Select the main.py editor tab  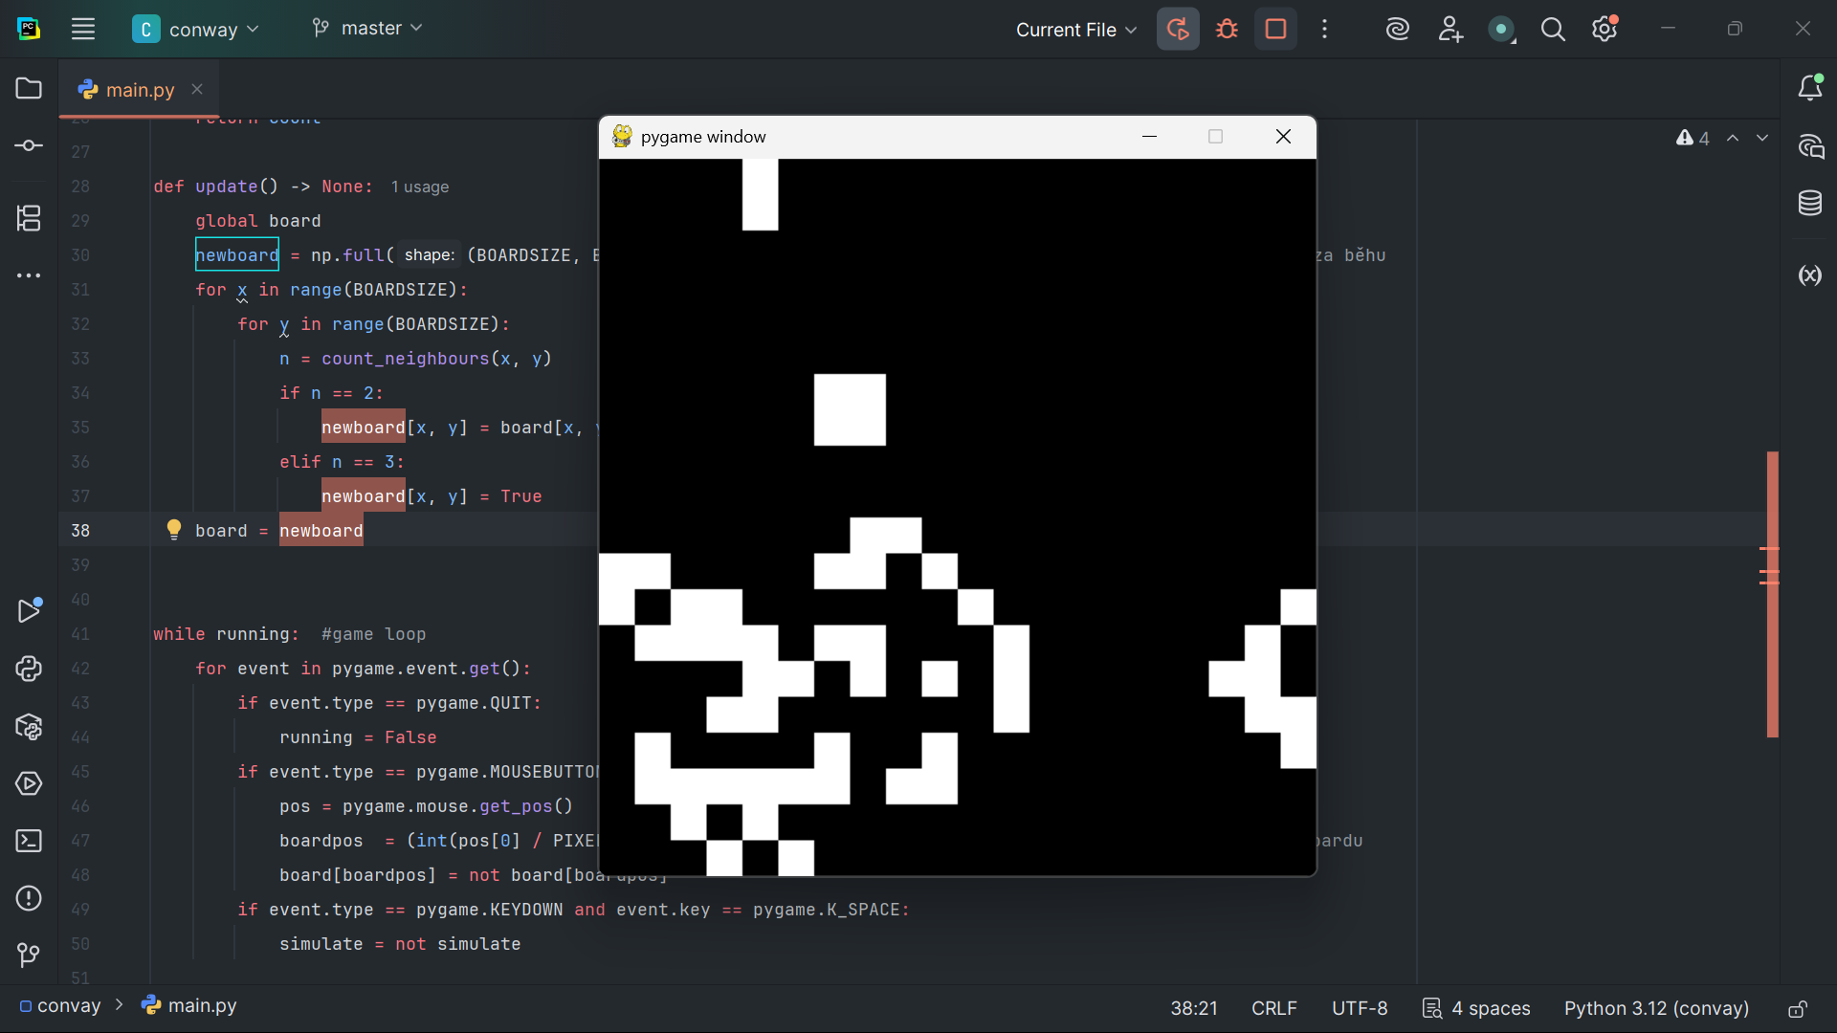tap(140, 90)
